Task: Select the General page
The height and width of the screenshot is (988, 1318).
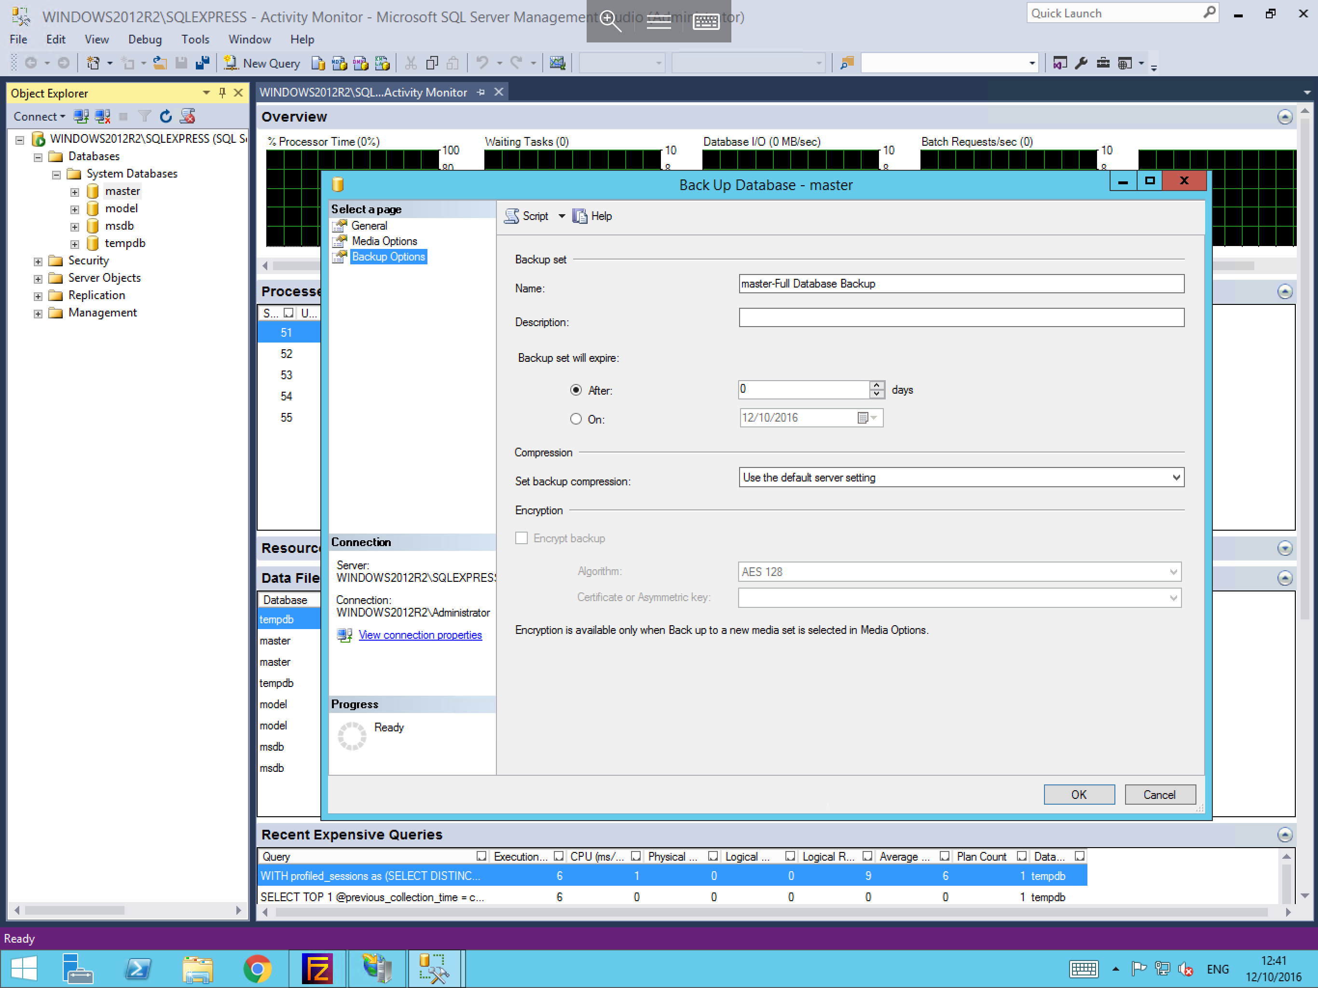Action: 369,225
